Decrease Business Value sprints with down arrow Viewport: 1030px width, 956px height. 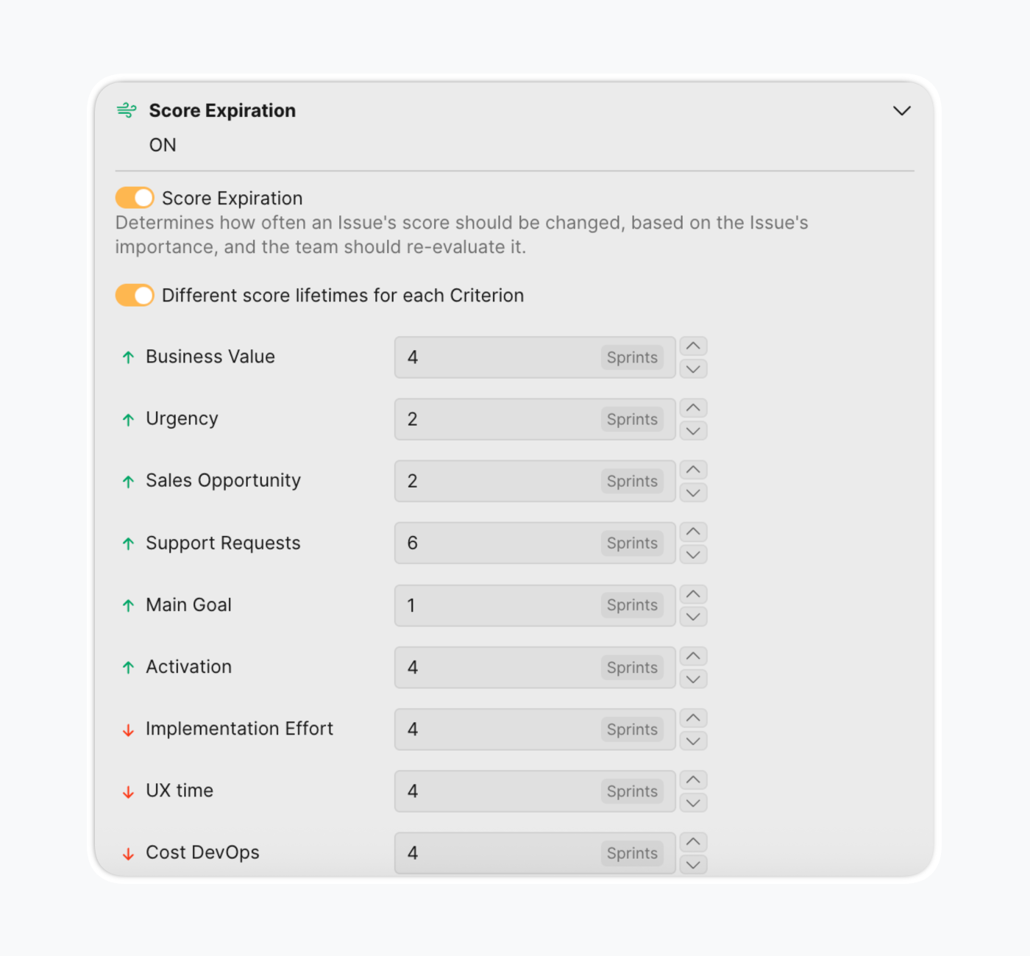point(693,369)
